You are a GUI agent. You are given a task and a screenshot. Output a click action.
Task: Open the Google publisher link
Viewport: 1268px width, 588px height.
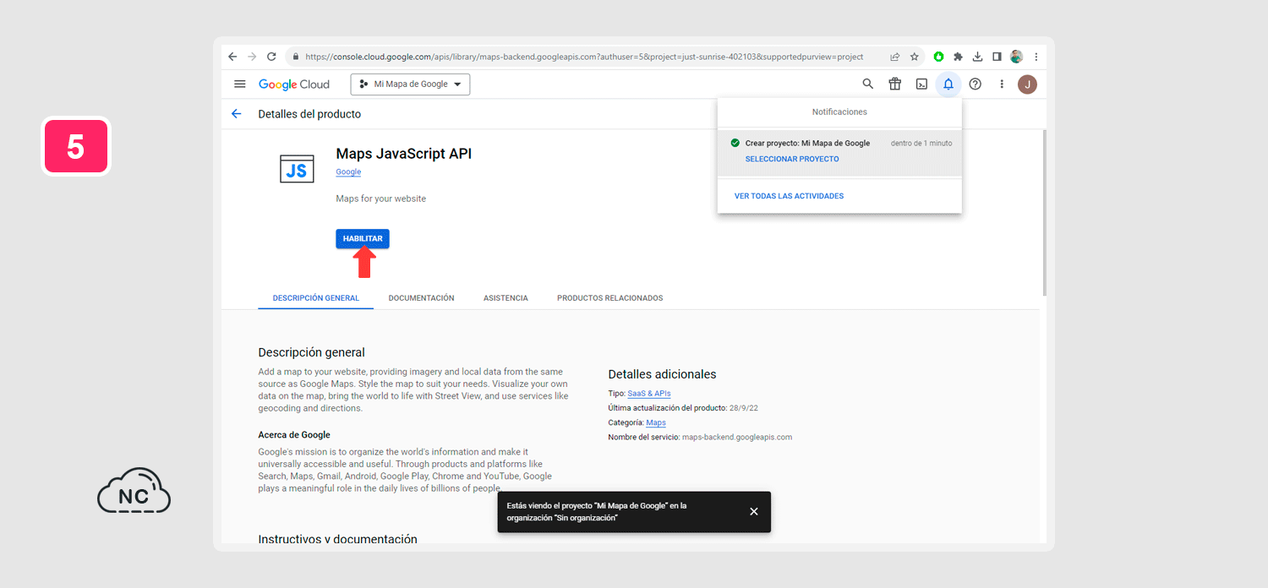348,172
